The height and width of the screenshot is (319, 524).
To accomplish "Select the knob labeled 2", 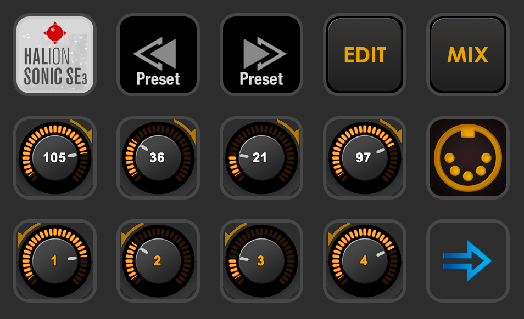I will coord(158,261).
